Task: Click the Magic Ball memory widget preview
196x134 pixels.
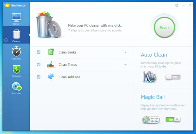Action: click(x=151, y=120)
